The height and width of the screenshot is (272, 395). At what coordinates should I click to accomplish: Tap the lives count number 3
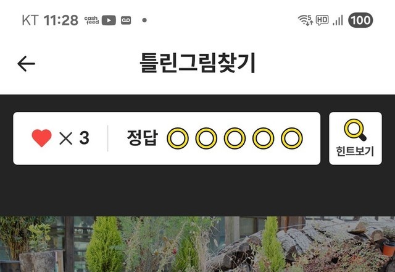point(84,138)
